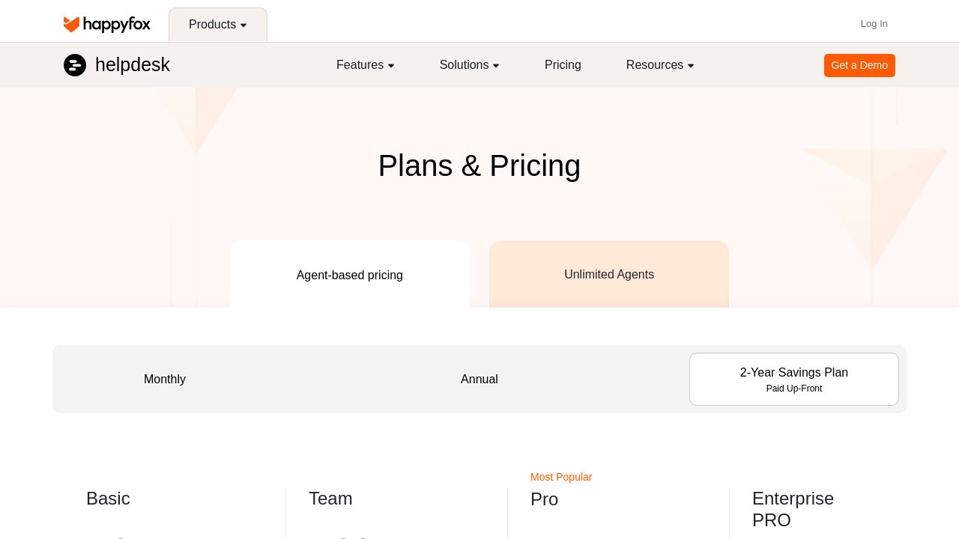
Task: Switch to Unlimited Agents tab
Action: 609,274
